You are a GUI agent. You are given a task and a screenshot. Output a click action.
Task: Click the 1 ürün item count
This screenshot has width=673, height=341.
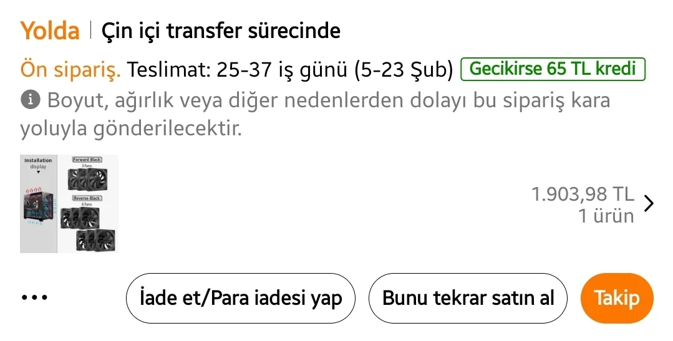click(606, 216)
